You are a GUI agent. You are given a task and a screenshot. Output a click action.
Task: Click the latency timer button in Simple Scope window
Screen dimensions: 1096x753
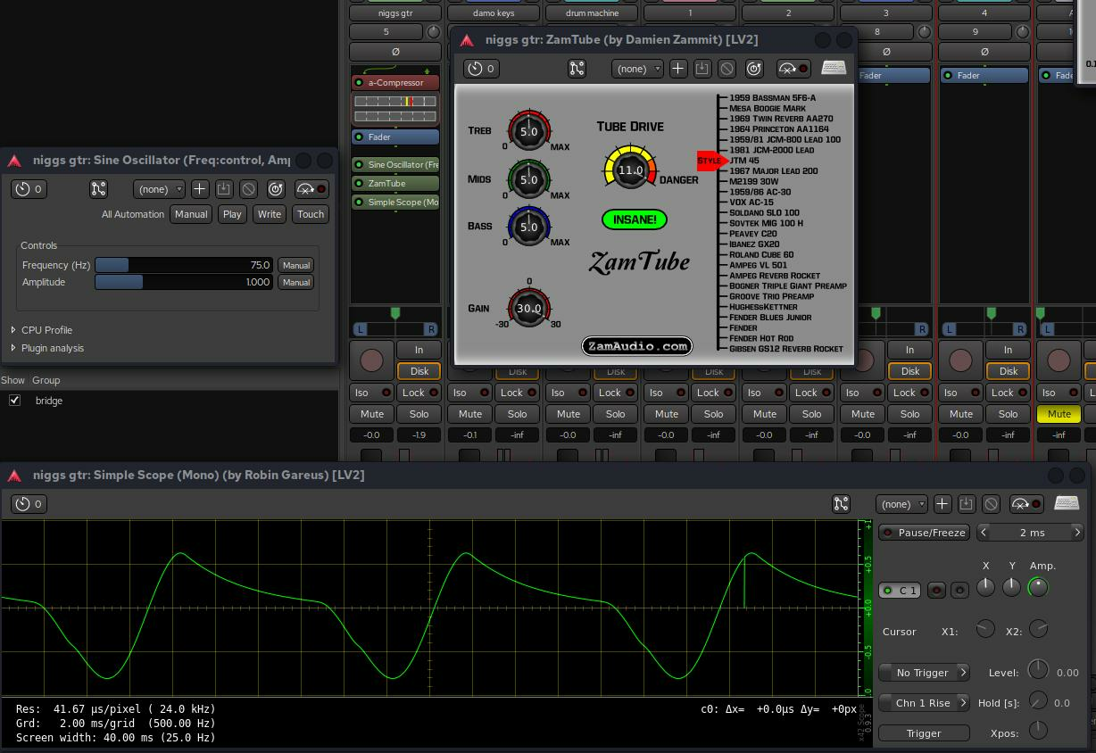point(28,504)
